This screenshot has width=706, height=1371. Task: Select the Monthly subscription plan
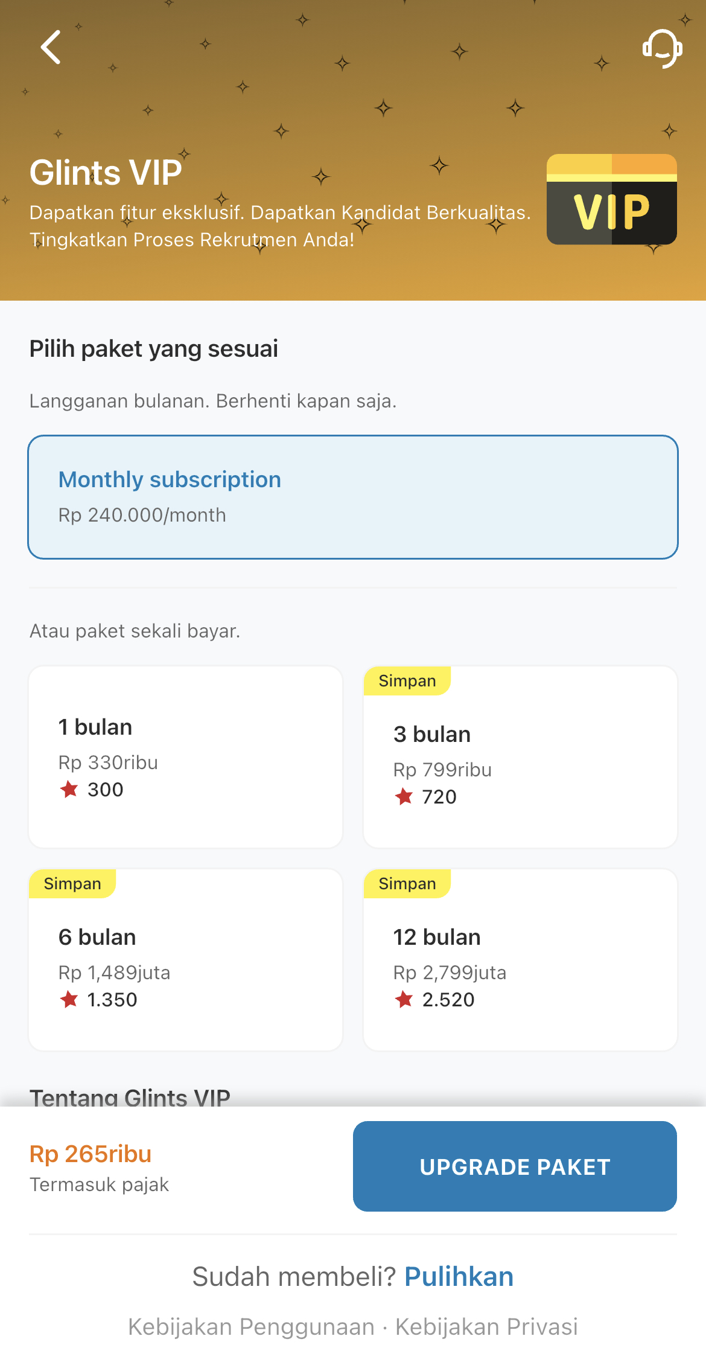click(x=353, y=497)
